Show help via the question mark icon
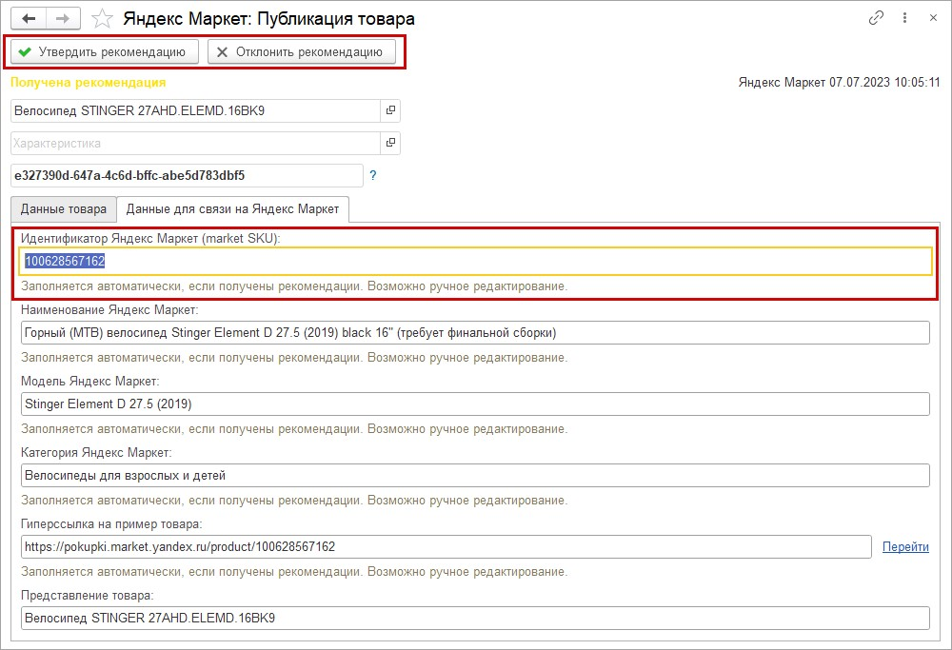Screen dimensions: 952x650 373,175
